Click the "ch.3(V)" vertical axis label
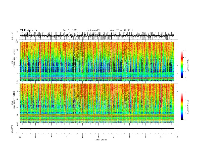The image size is (199, 154). [12, 129]
